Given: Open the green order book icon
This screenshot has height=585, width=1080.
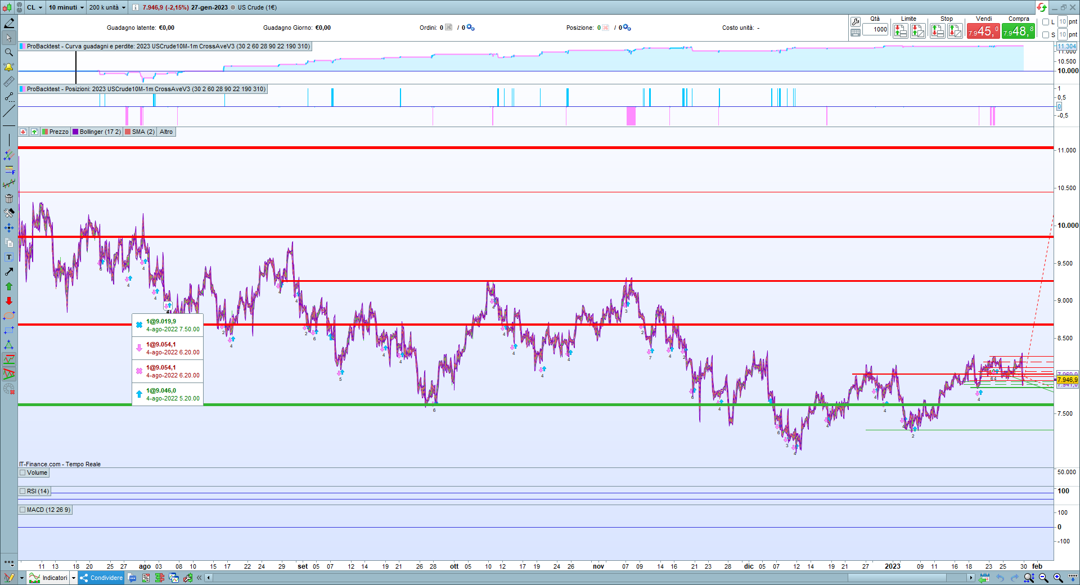Looking at the screenshot, I should (x=160, y=578).
